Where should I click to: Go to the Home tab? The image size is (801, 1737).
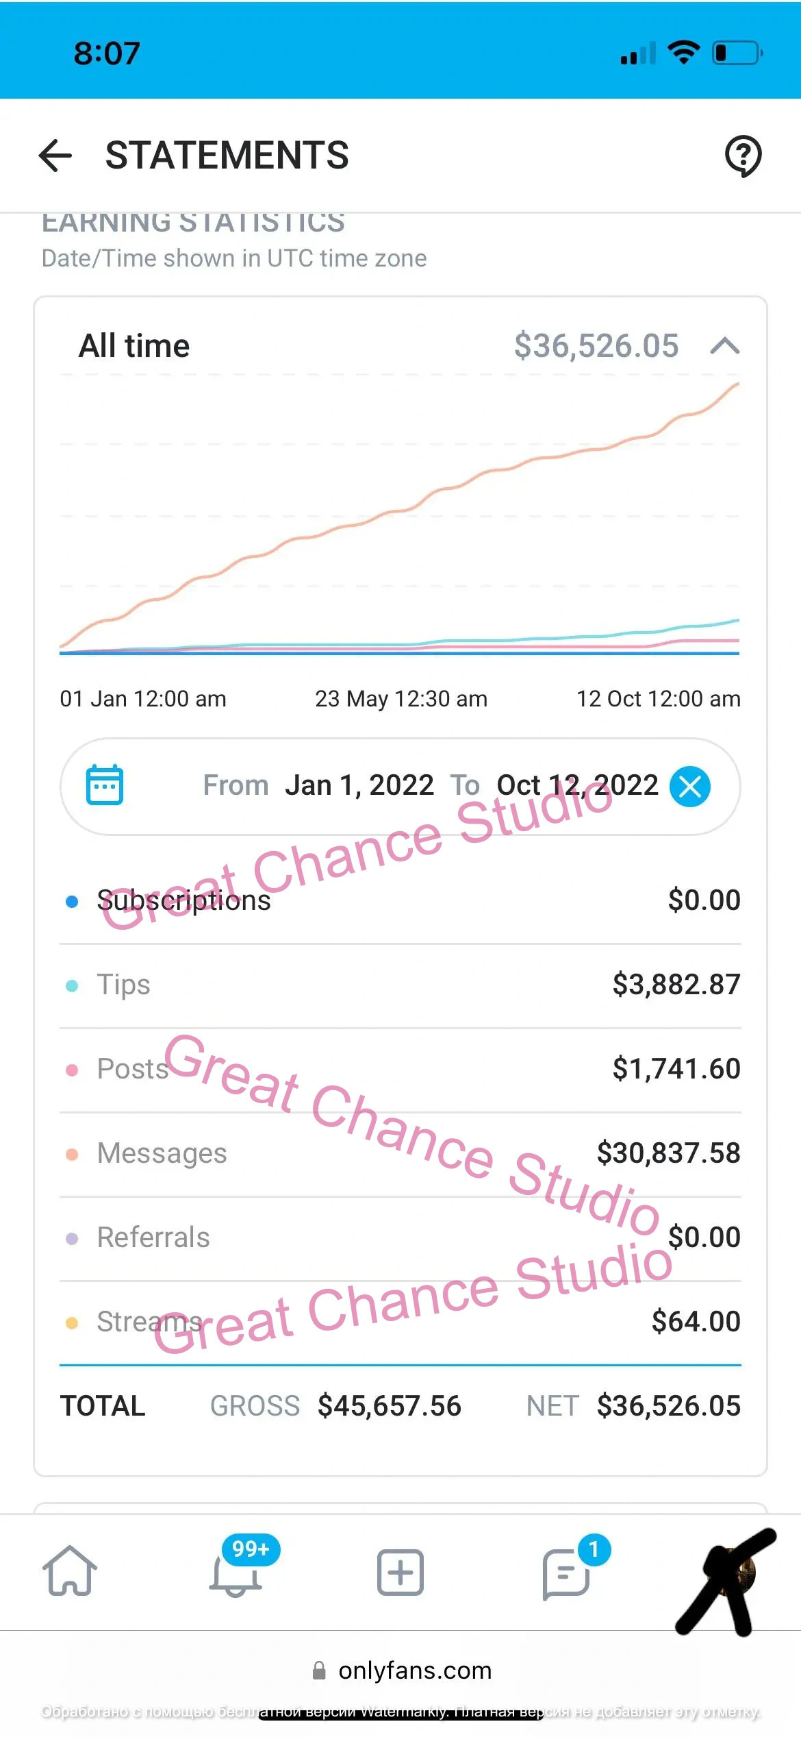coord(69,1572)
